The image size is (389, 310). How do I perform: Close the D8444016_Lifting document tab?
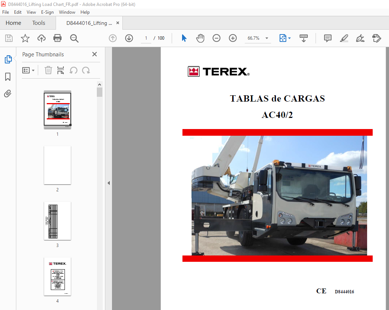(x=118, y=23)
